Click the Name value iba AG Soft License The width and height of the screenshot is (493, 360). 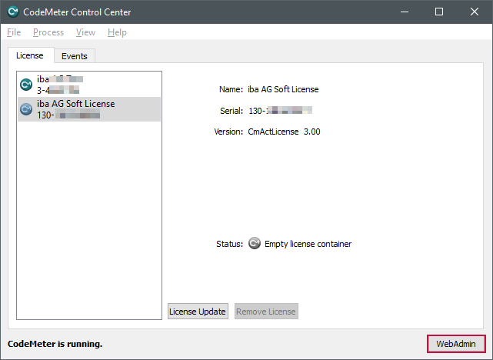[x=283, y=89]
